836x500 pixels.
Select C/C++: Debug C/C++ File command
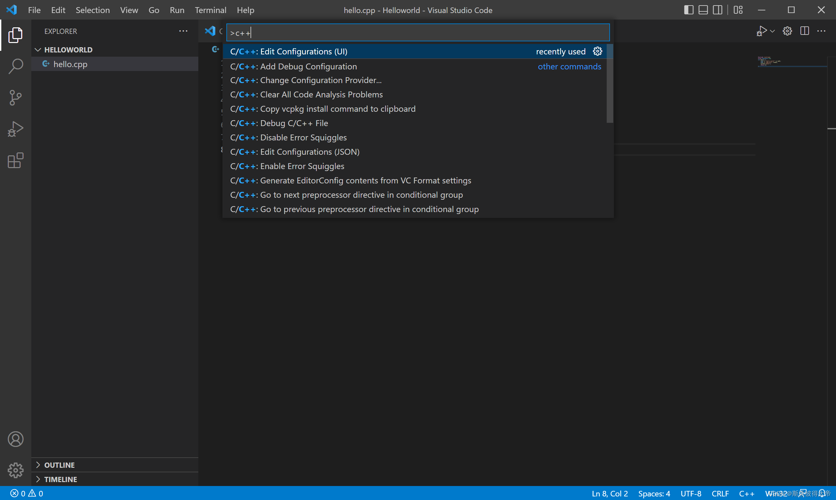tap(414, 123)
